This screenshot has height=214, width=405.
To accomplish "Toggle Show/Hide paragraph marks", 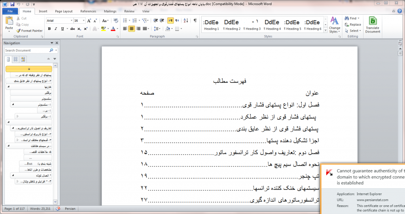I will click(195, 20).
